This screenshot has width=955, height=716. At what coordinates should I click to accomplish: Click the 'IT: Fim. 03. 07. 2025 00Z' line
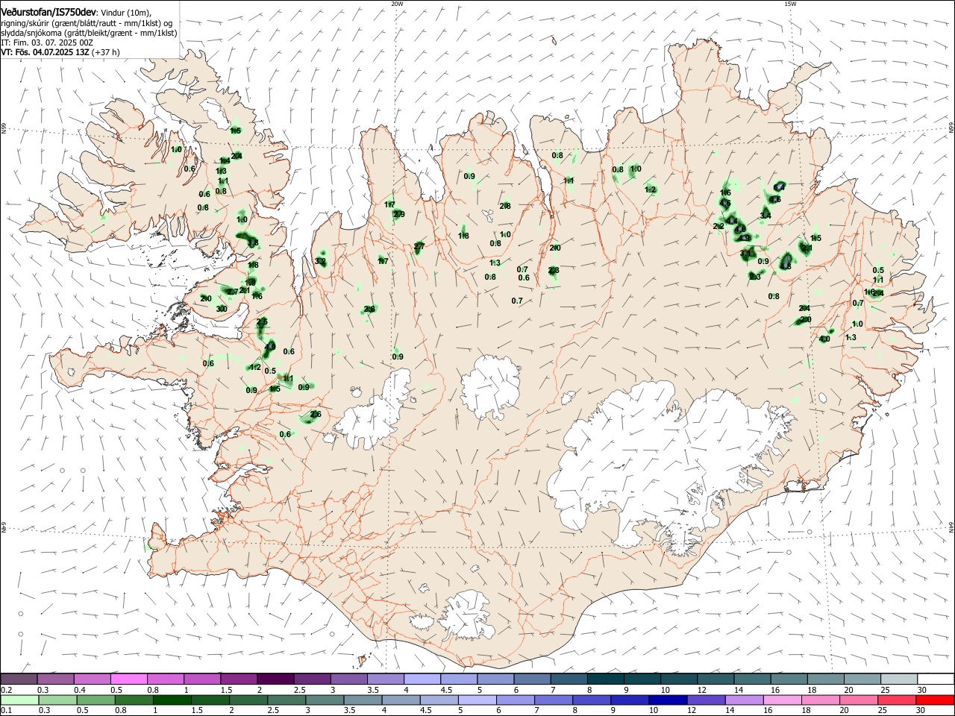tap(47, 43)
